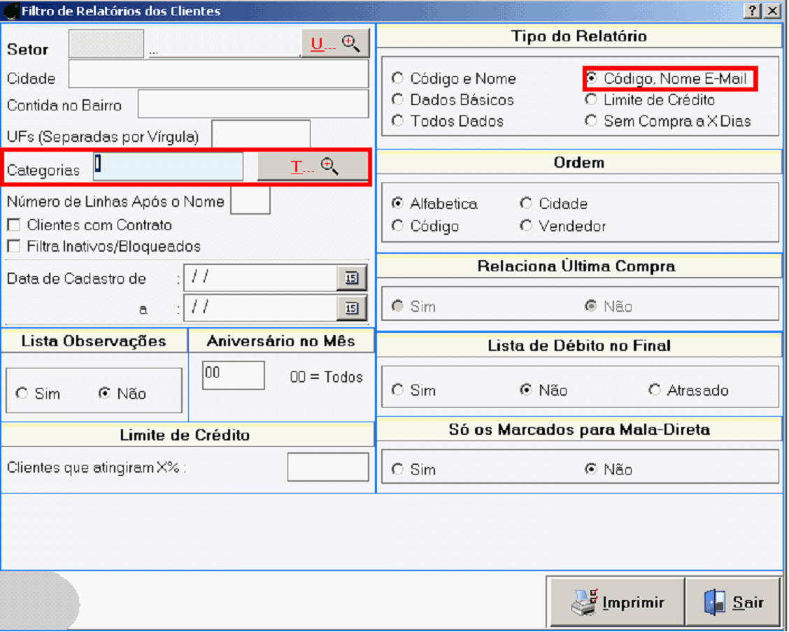Enable Clientes com Contrato checkbox
789x632 pixels.
[13, 225]
